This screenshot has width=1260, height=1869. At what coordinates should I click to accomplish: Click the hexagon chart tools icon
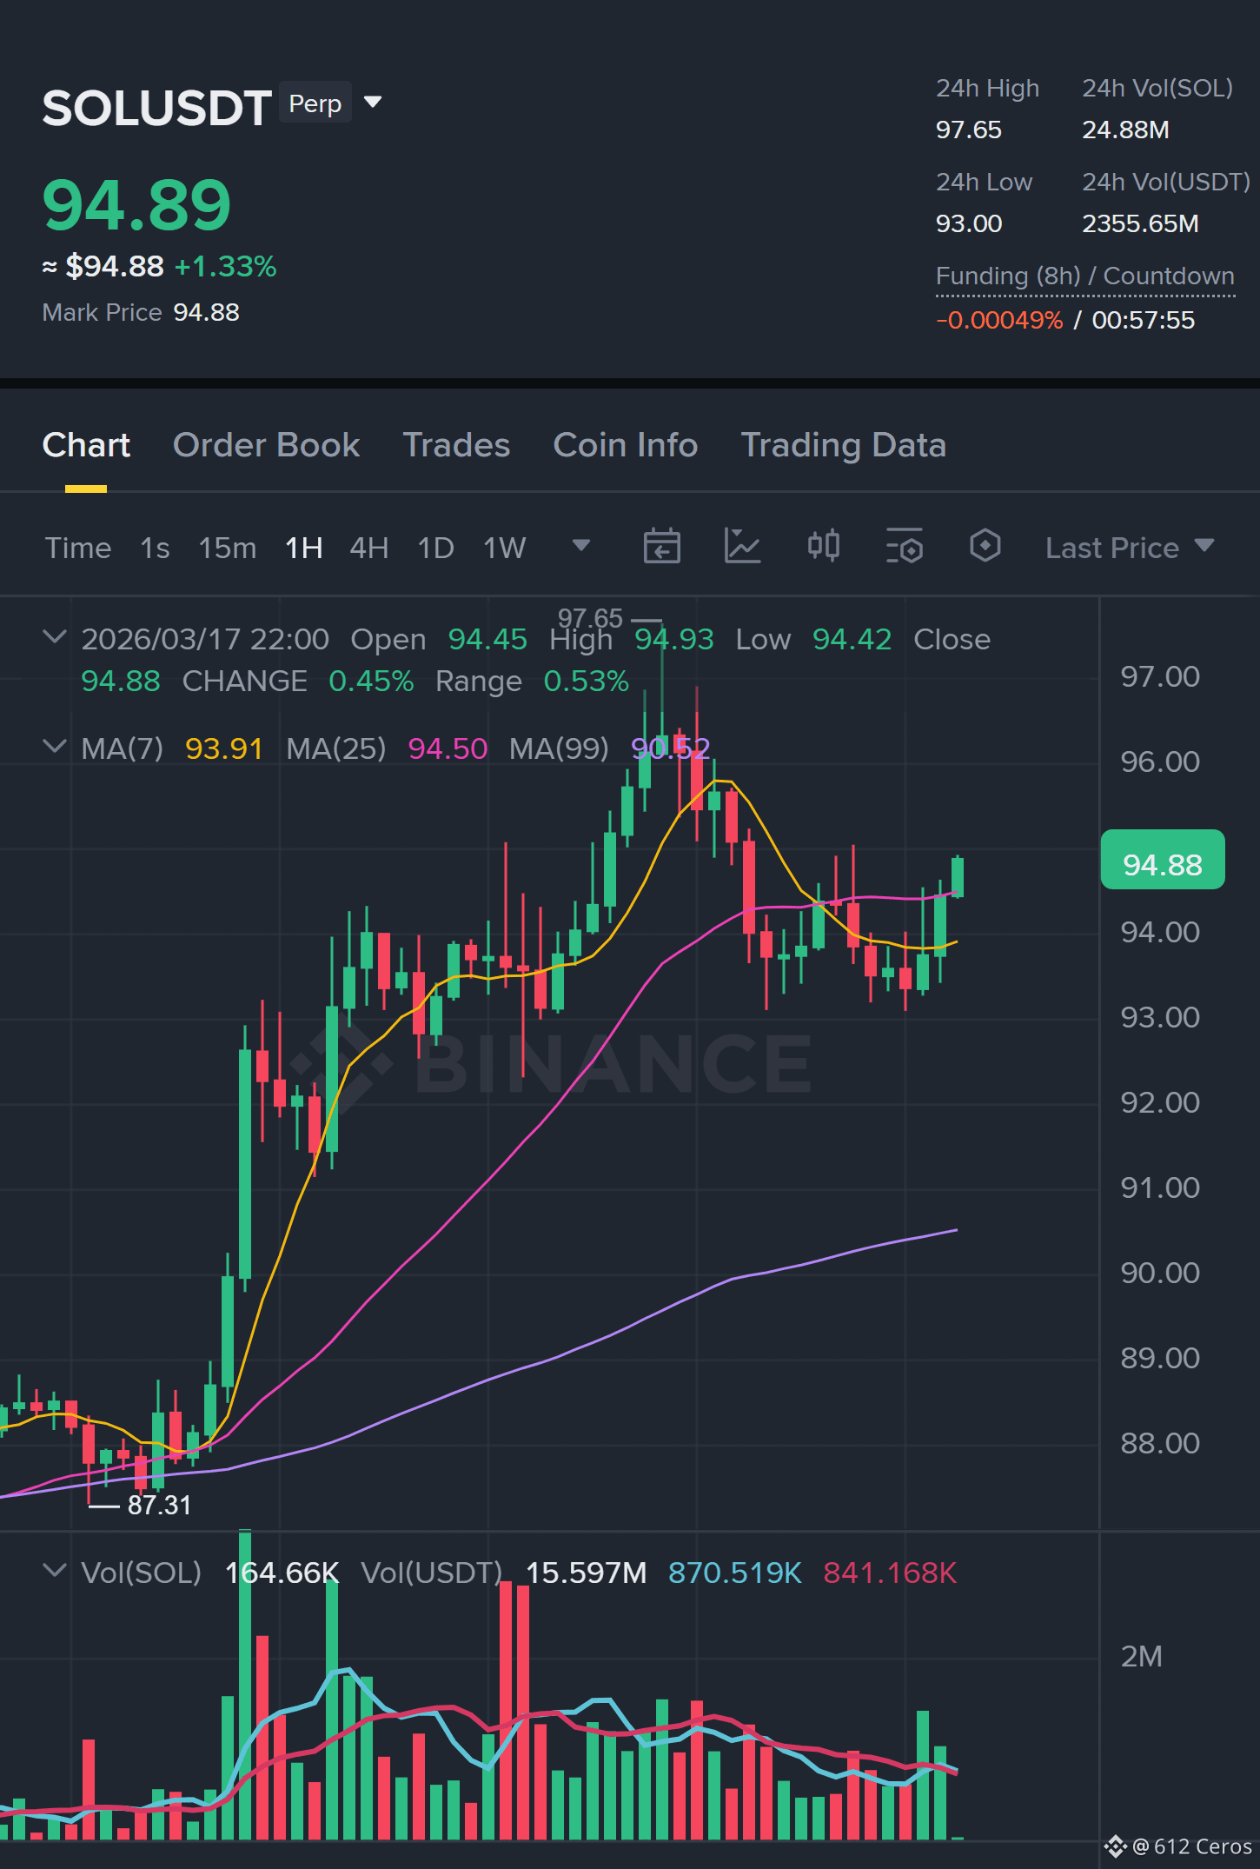[x=985, y=546]
